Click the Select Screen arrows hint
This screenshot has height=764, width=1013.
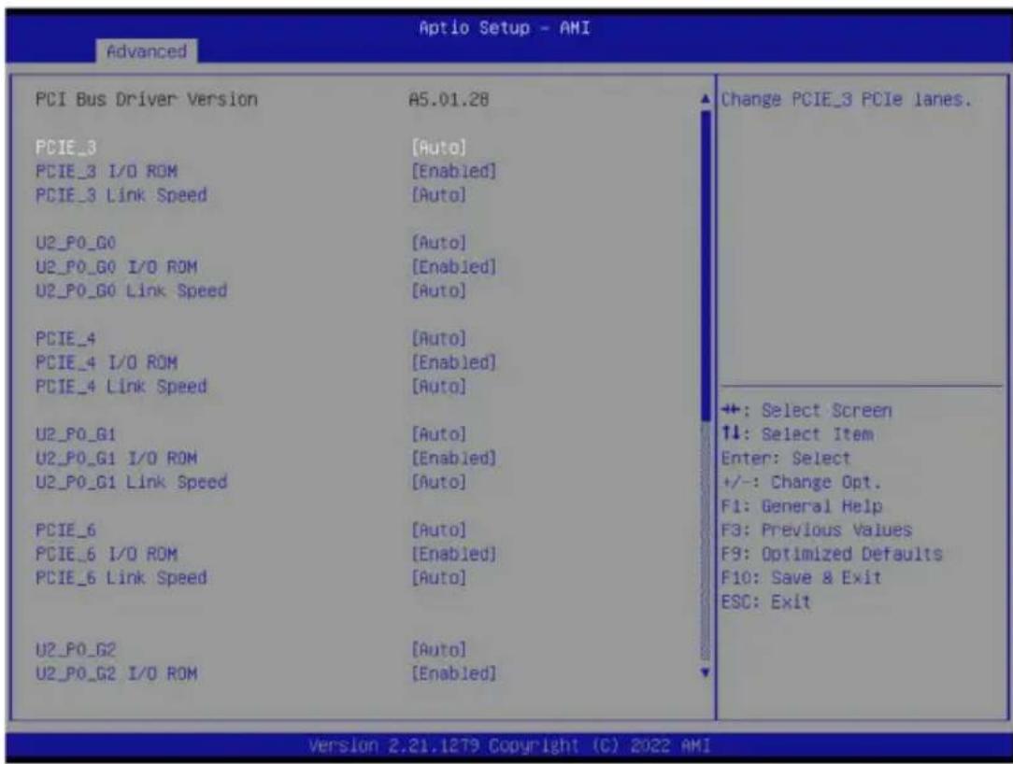[x=806, y=411]
